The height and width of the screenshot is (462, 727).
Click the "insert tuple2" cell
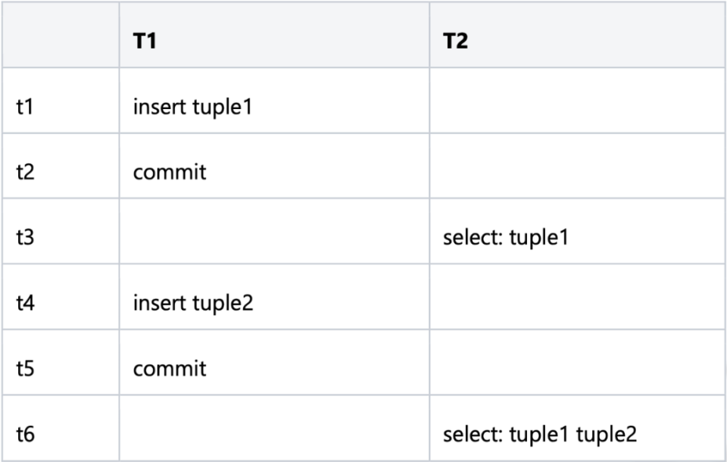point(193,304)
